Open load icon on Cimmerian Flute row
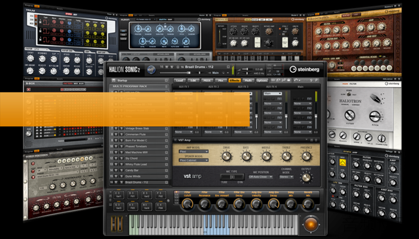The width and height of the screenshot is (419, 239). click(166, 134)
